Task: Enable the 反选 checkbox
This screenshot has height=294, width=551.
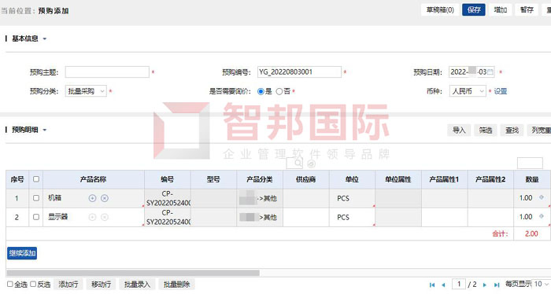Action: coord(33,284)
